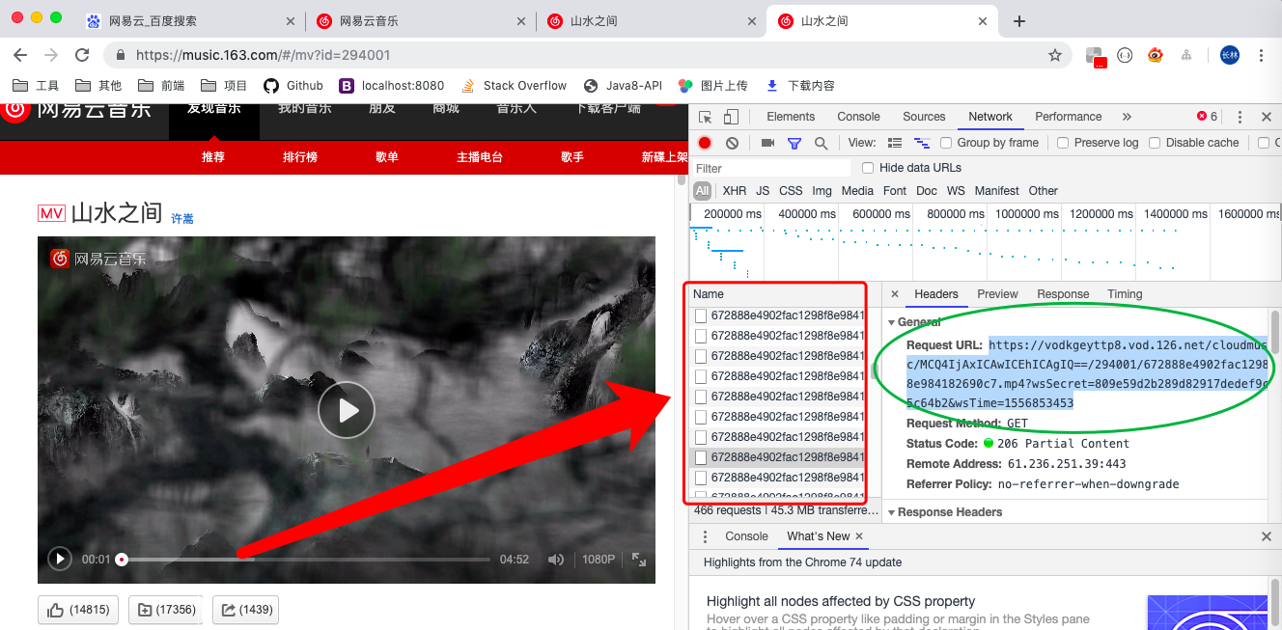Click the like button showing 14815

[x=78, y=610]
